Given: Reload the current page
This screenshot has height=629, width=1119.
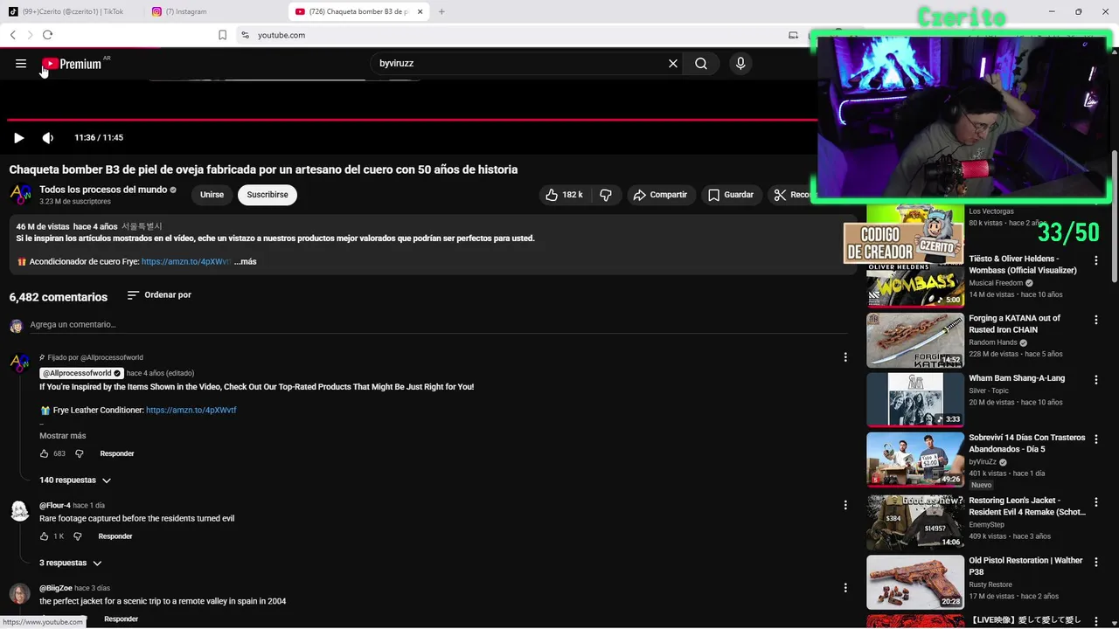Looking at the screenshot, I should click(47, 35).
